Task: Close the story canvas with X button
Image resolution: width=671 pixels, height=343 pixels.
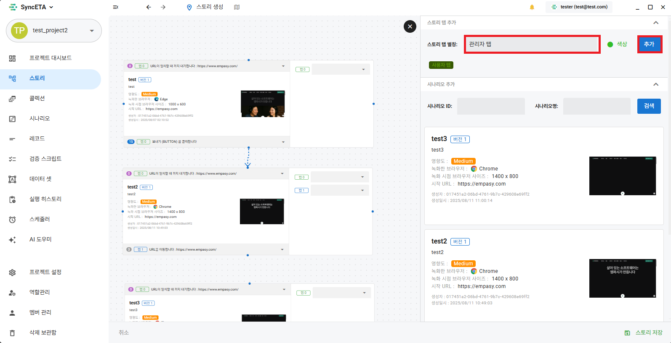Action: coord(410,26)
